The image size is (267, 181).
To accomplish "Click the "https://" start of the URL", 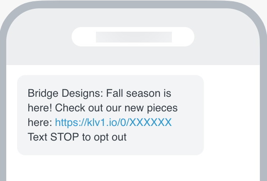I will point(66,122).
